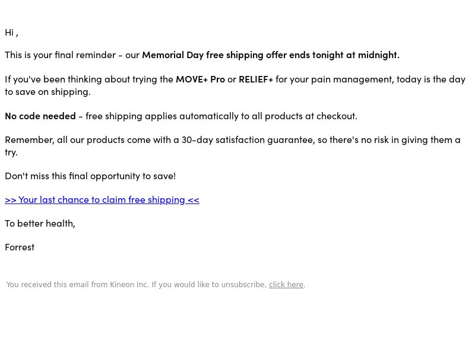
Task: Click the "Forrest" signature
Action: pyautogui.click(x=20, y=247)
